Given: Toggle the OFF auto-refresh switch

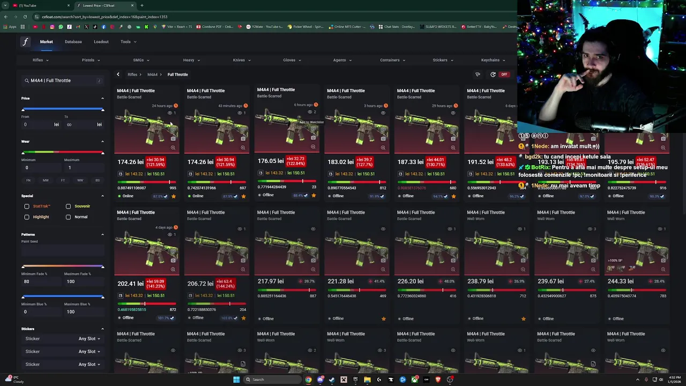Looking at the screenshot, I should [x=504, y=75].
